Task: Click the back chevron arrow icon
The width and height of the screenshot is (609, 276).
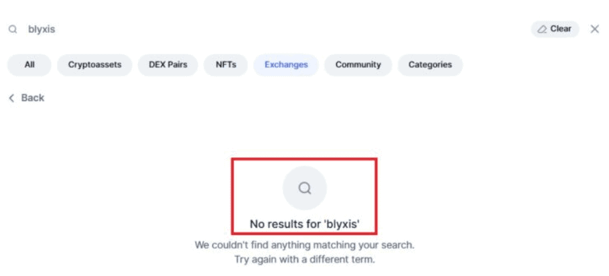Action: pyautogui.click(x=11, y=98)
